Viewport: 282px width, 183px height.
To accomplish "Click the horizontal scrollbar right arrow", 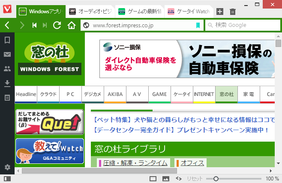I will click(x=271, y=171).
